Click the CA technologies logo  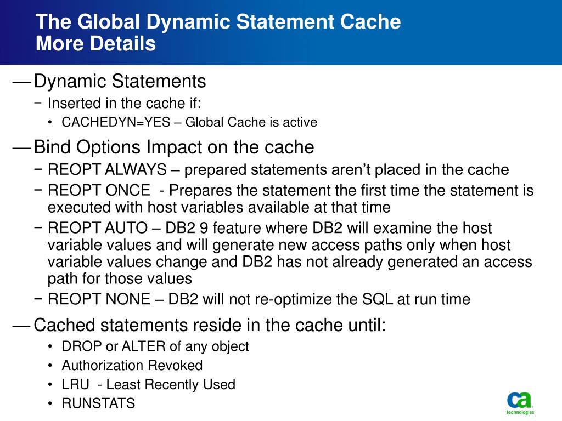[520, 402]
